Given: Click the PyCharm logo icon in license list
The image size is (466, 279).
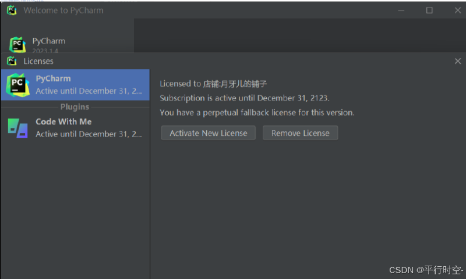Looking at the screenshot, I should (x=18, y=85).
